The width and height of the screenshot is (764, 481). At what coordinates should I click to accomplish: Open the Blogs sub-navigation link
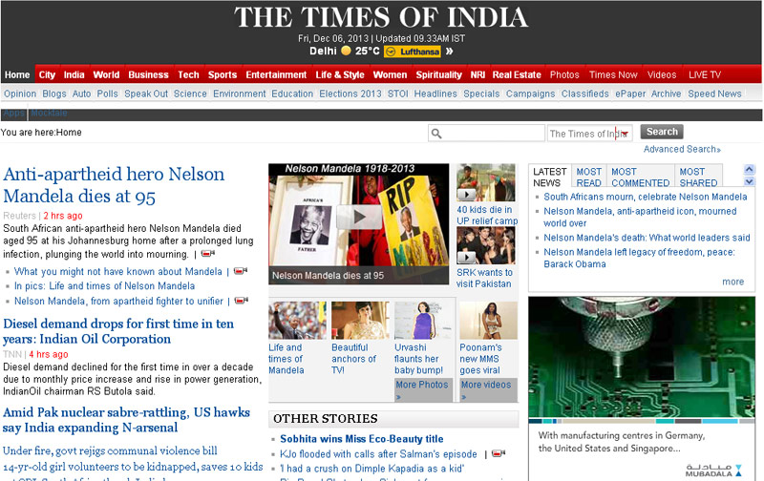tap(54, 94)
